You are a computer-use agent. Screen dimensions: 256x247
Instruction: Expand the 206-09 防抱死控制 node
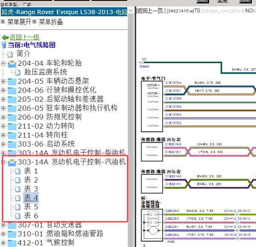3,117
